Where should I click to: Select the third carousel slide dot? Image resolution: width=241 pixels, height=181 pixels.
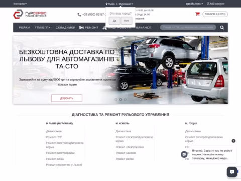click(125, 100)
